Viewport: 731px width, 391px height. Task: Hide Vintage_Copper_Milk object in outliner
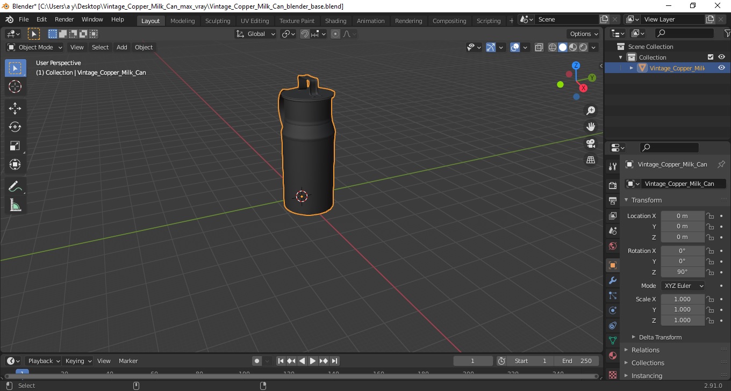tap(721, 68)
